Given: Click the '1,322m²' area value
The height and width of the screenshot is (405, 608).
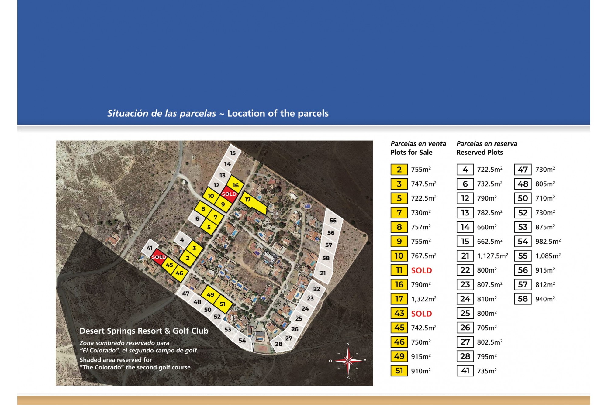Looking at the screenshot, I should pyautogui.click(x=424, y=299).
